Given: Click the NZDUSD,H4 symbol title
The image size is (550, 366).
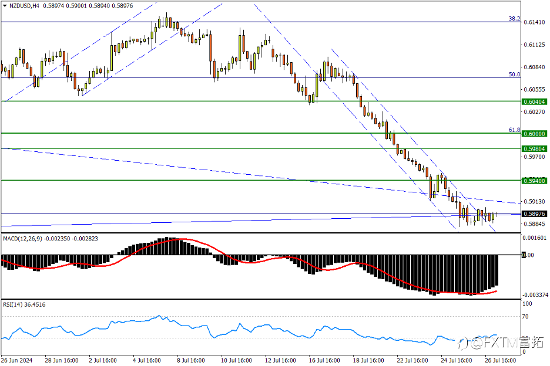Looking at the screenshot, I should pyautogui.click(x=24, y=6).
